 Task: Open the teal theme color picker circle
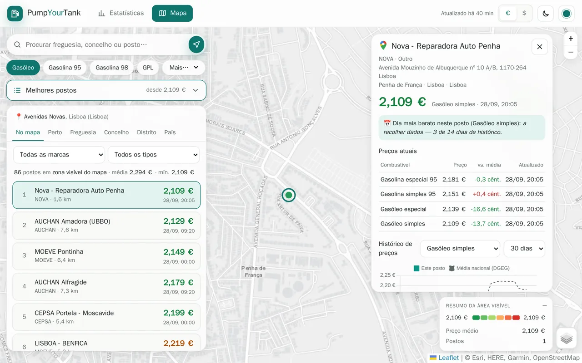coord(567,14)
